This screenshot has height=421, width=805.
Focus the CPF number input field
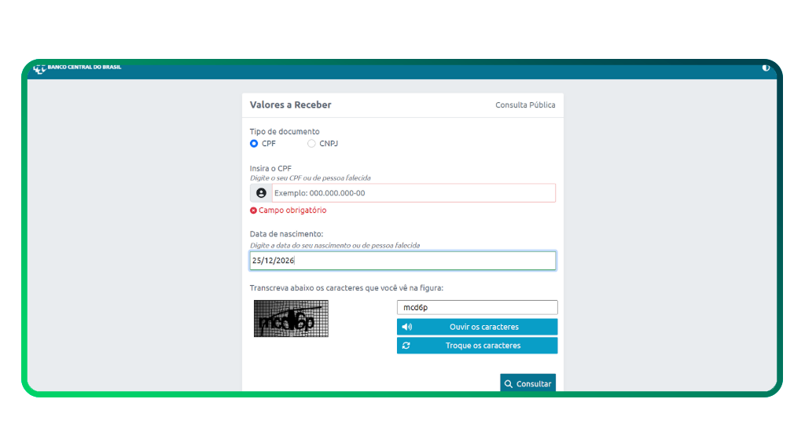tap(413, 193)
